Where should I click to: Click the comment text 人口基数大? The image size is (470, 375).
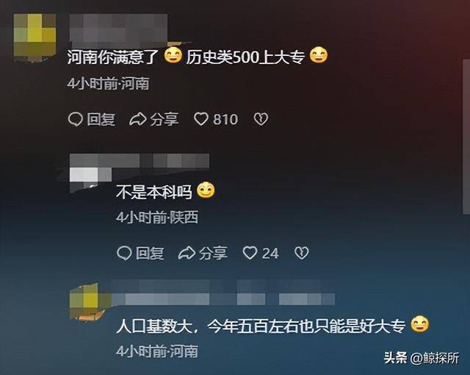coord(153,326)
